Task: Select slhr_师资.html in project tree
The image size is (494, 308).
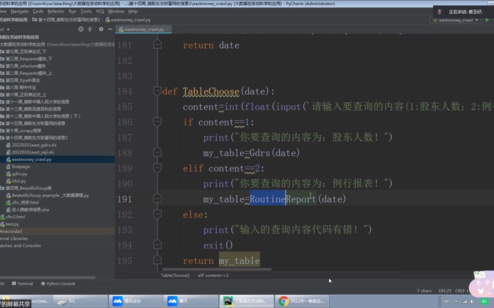Action: tap(25, 202)
